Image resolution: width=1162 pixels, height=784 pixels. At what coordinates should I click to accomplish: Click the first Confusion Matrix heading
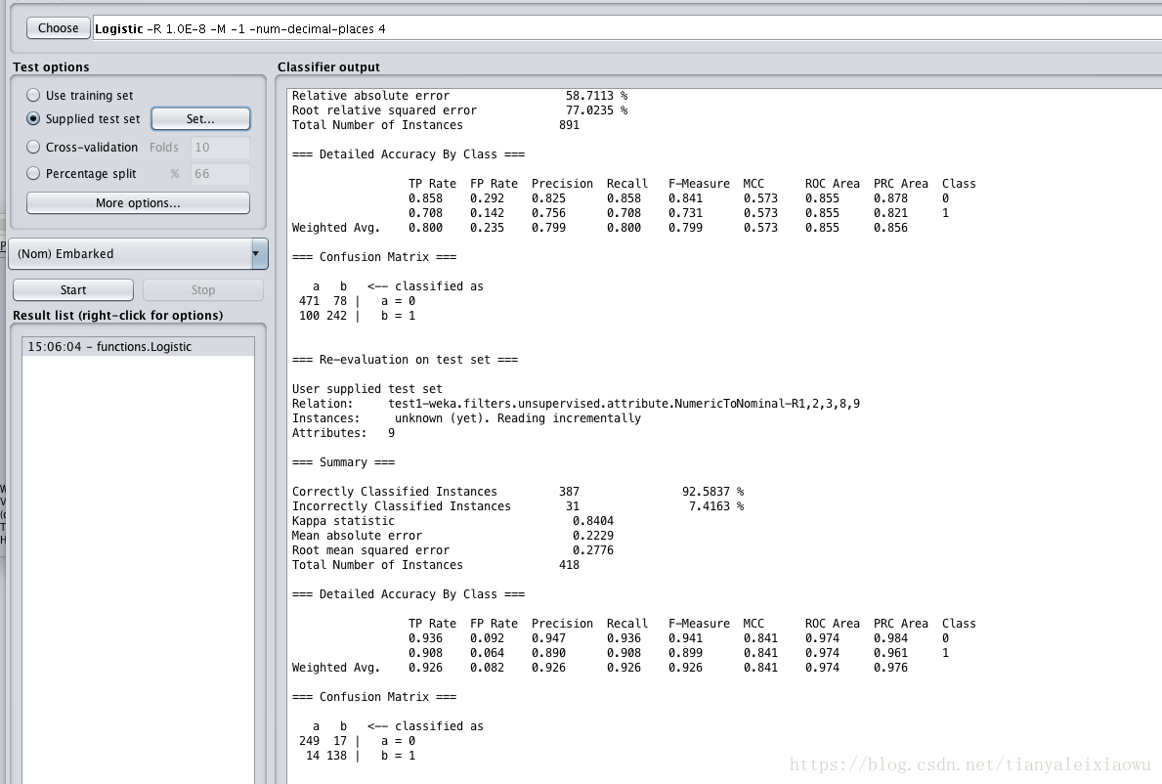coord(374,256)
